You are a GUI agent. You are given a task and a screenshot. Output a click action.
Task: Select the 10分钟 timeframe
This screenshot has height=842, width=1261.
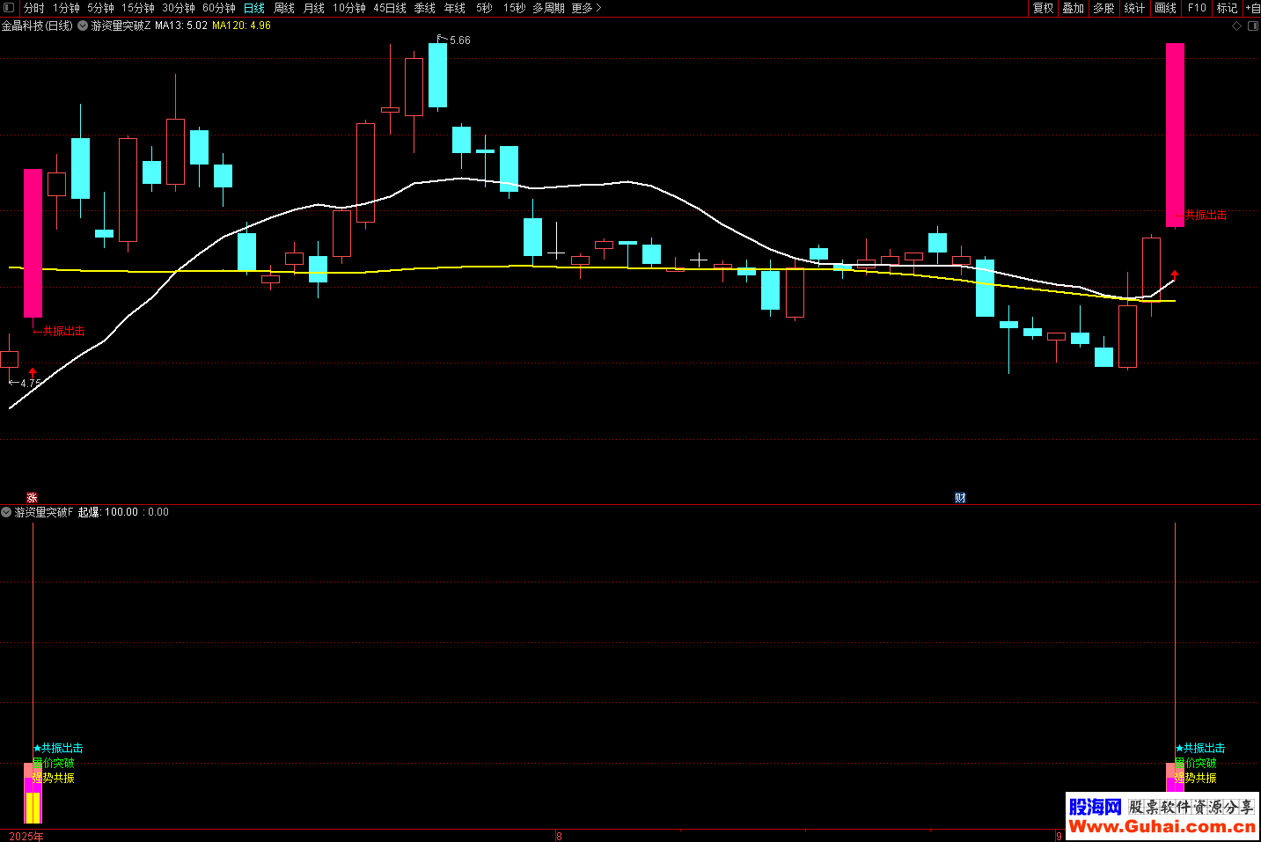tap(349, 8)
